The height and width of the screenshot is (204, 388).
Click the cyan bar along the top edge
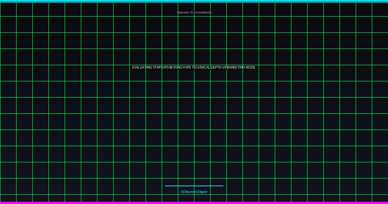click(194, 1)
